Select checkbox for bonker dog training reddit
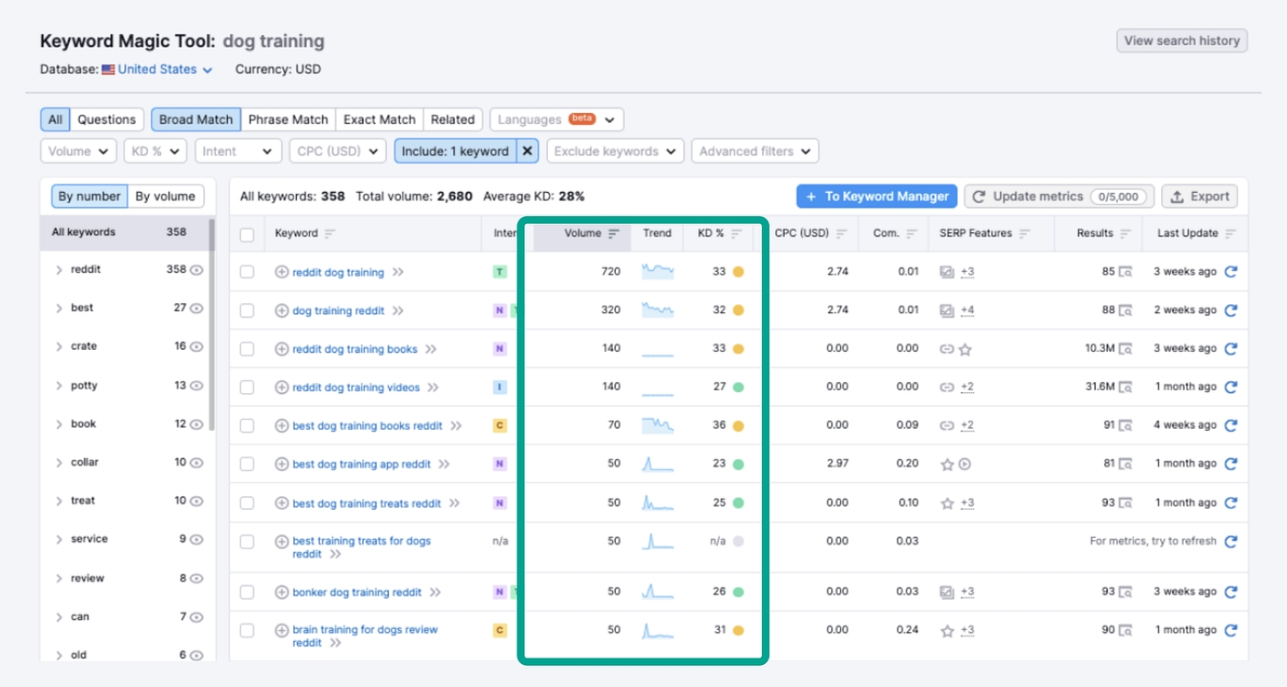Viewport: 1287px width, 687px height. pos(246,592)
